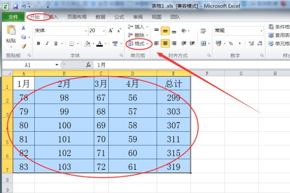Screen dimensions: 290x193
Task: Toggle Underline text formatting
Action: [x=55, y=43]
